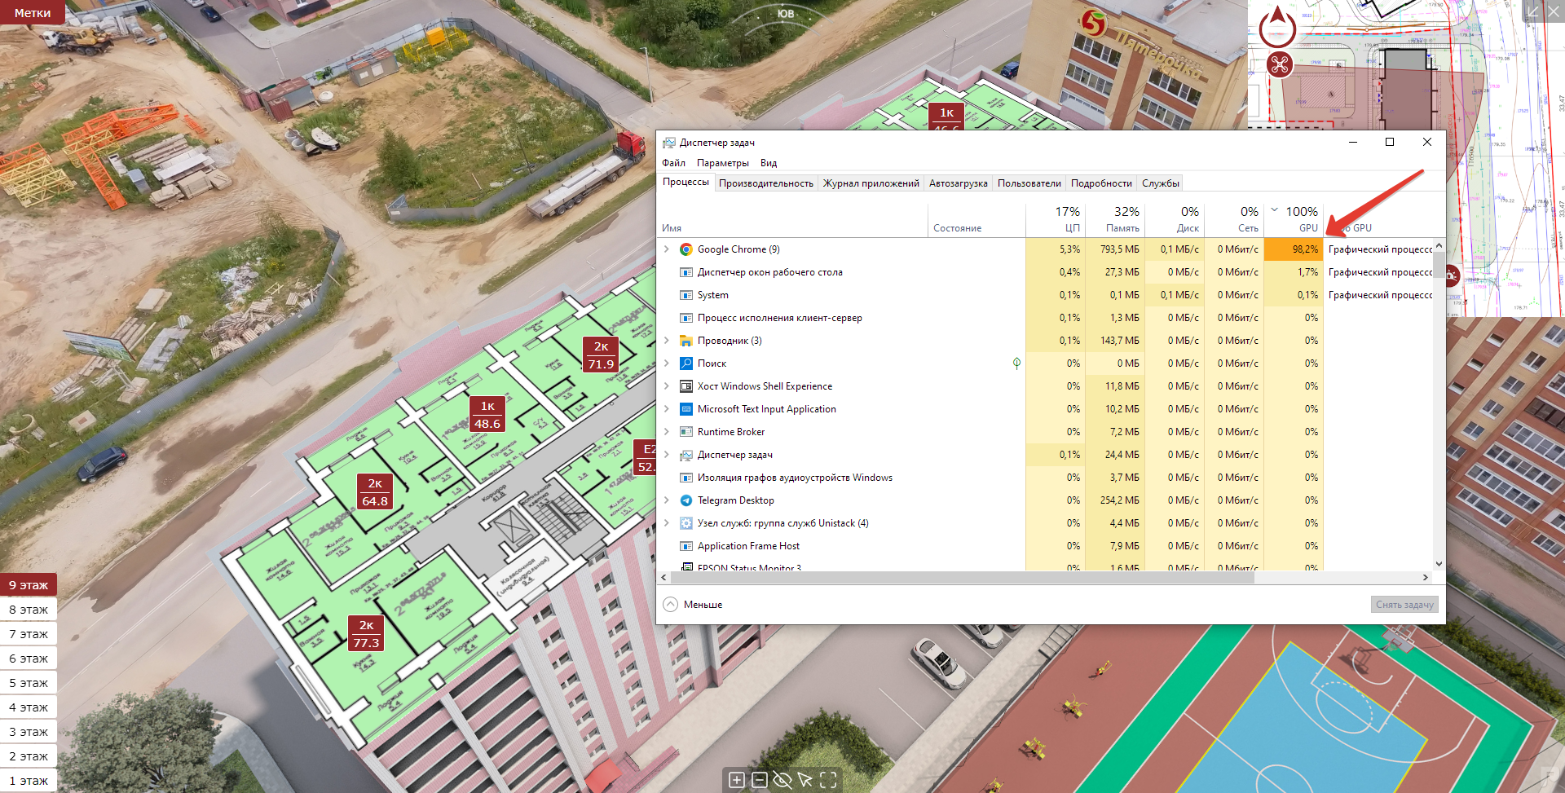
Task: Expand the Поиск process group
Action: tap(667, 363)
